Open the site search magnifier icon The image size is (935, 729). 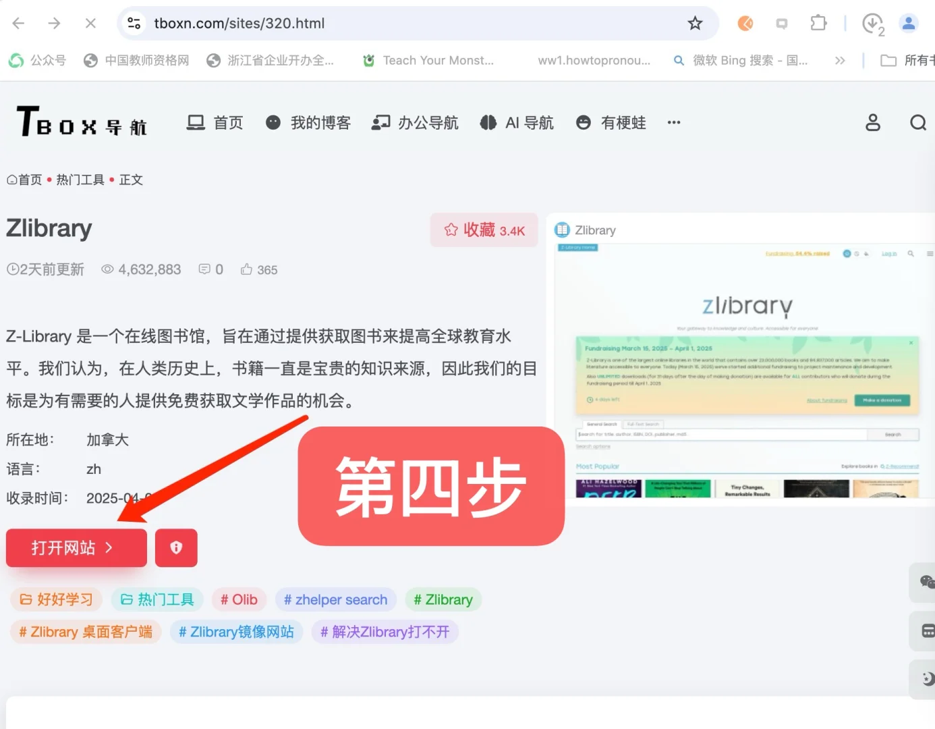pyautogui.click(x=918, y=123)
